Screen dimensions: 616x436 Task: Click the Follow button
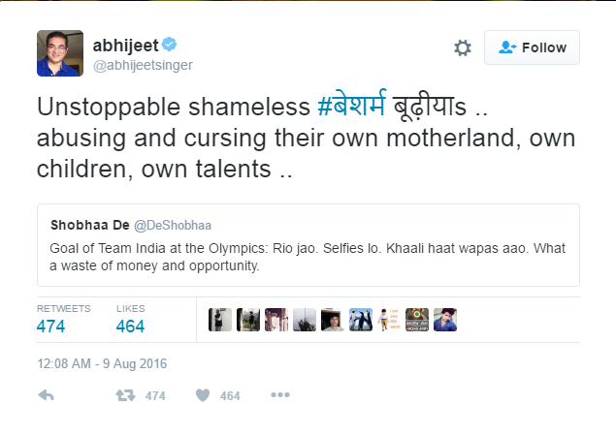pos(532,47)
